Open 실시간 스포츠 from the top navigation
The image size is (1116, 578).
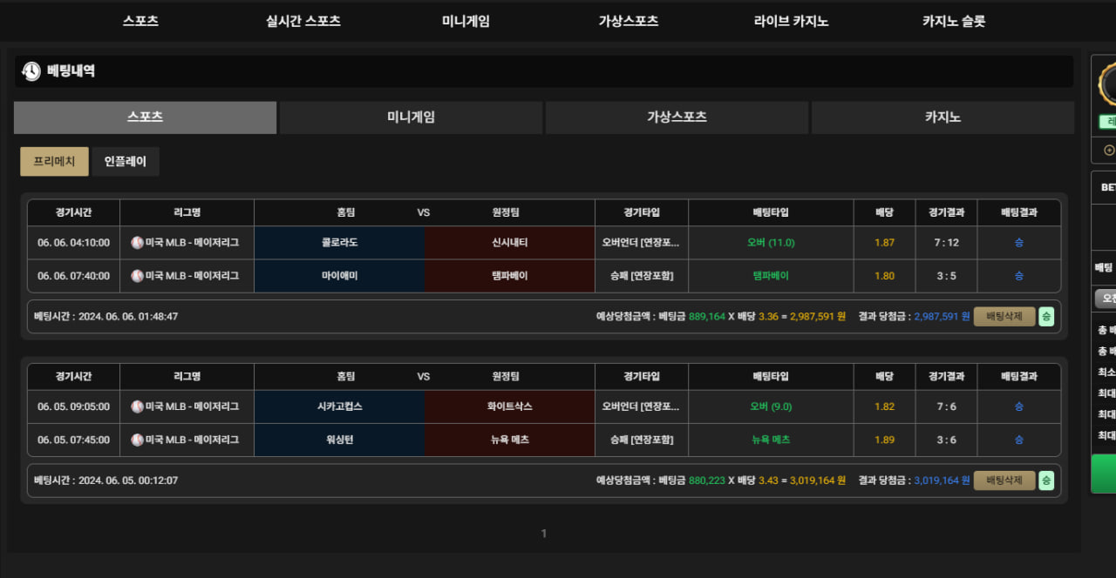pyautogui.click(x=303, y=21)
